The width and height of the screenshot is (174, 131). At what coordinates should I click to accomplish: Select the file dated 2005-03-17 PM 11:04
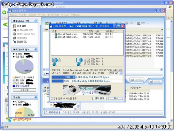point(139,96)
